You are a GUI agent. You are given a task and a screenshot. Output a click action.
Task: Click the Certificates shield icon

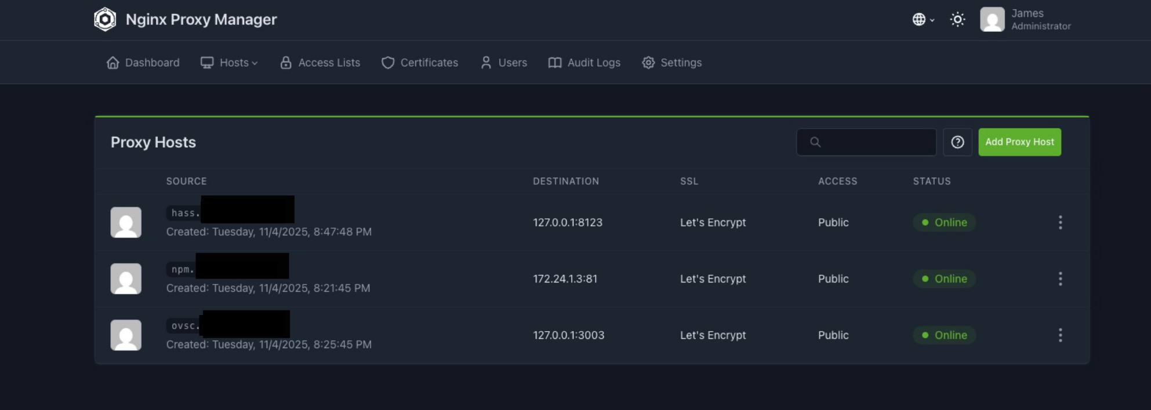click(x=388, y=63)
